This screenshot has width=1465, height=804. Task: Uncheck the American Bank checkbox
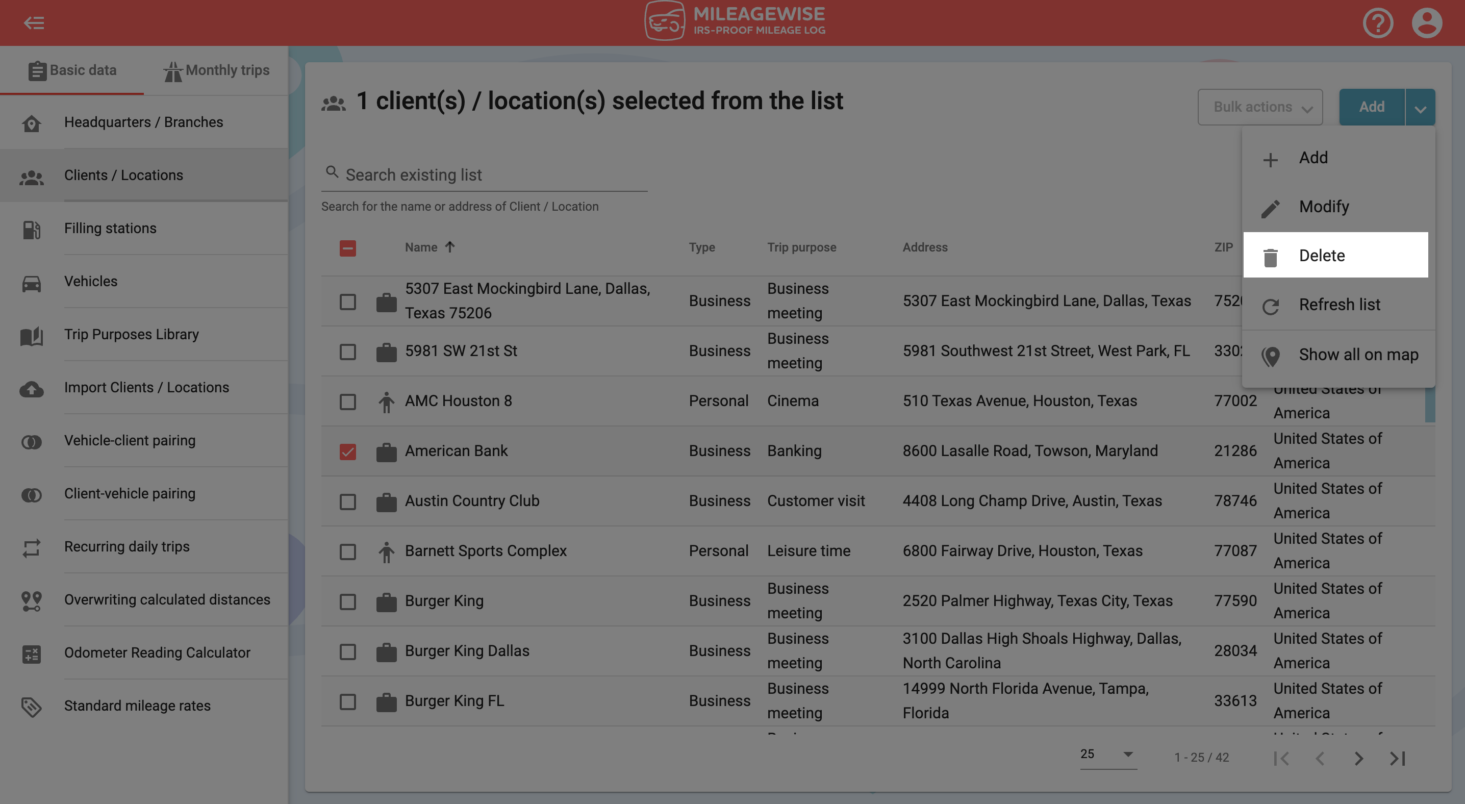[347, 451]
